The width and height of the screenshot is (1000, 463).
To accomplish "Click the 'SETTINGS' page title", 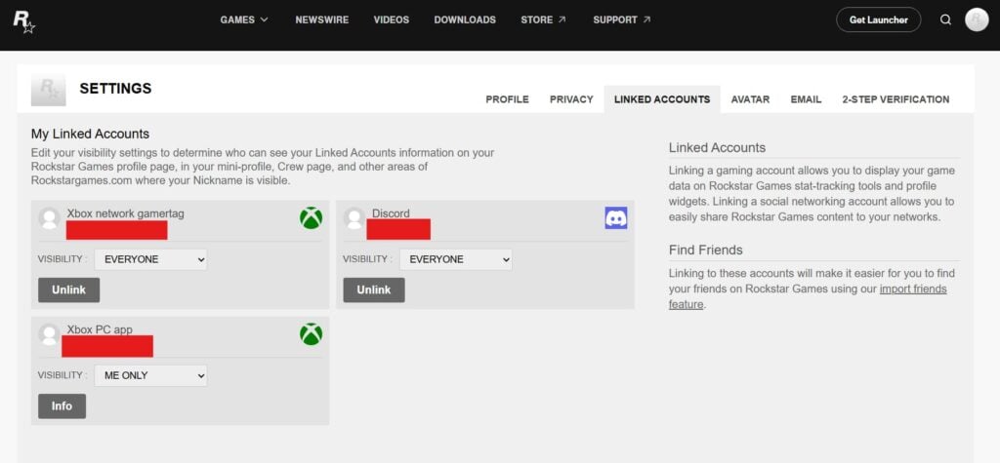I will [x=115, y=89].
